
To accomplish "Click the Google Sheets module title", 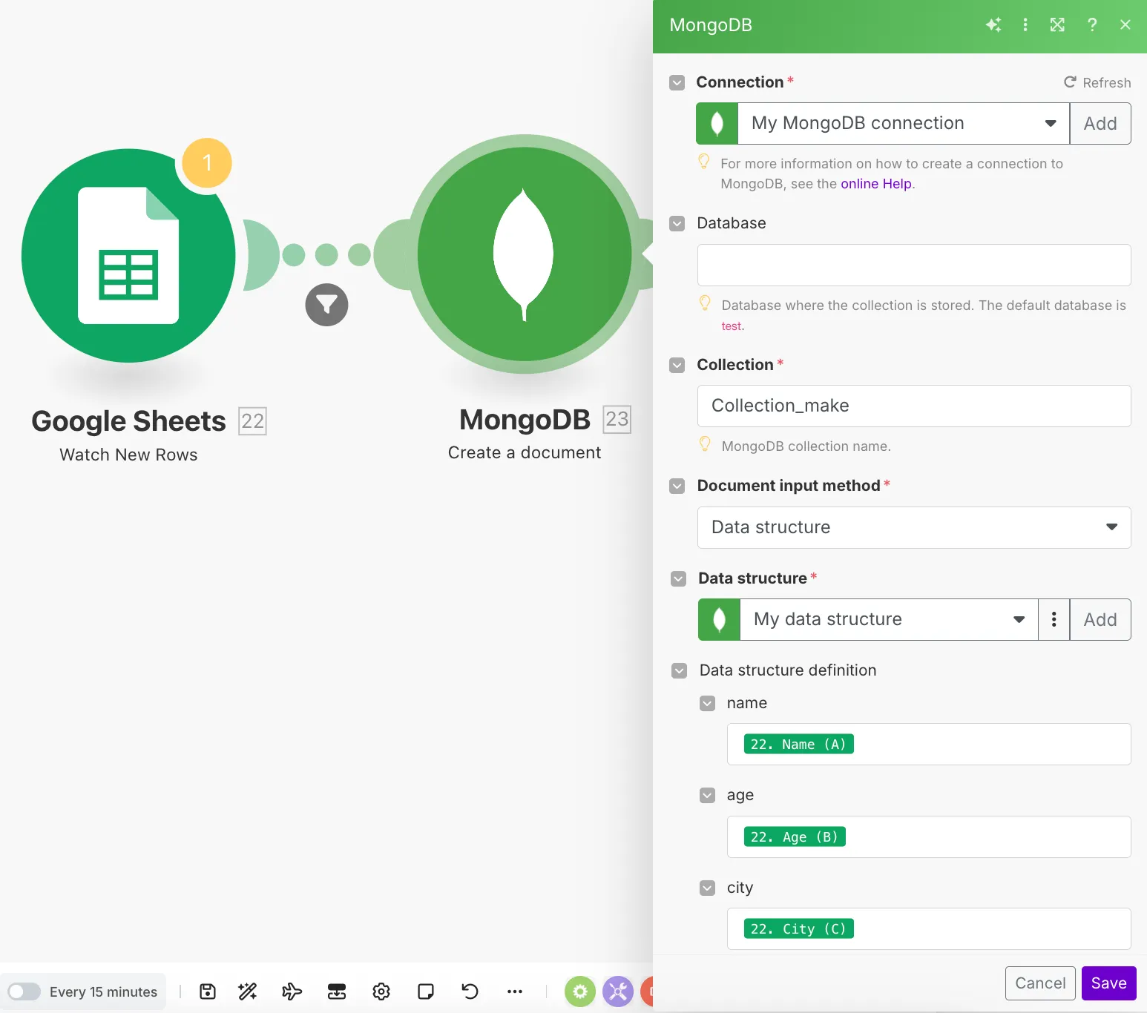I will [128, 421].
